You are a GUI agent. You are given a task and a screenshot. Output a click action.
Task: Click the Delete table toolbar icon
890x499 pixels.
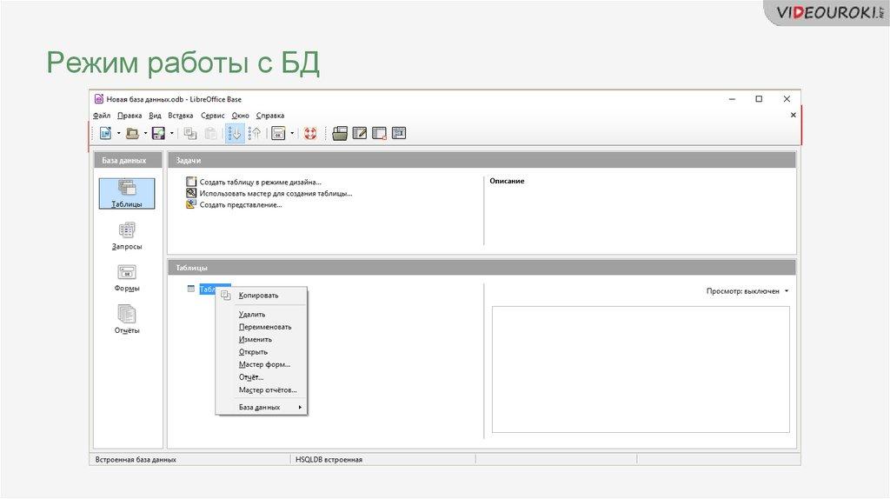point(379,133)
